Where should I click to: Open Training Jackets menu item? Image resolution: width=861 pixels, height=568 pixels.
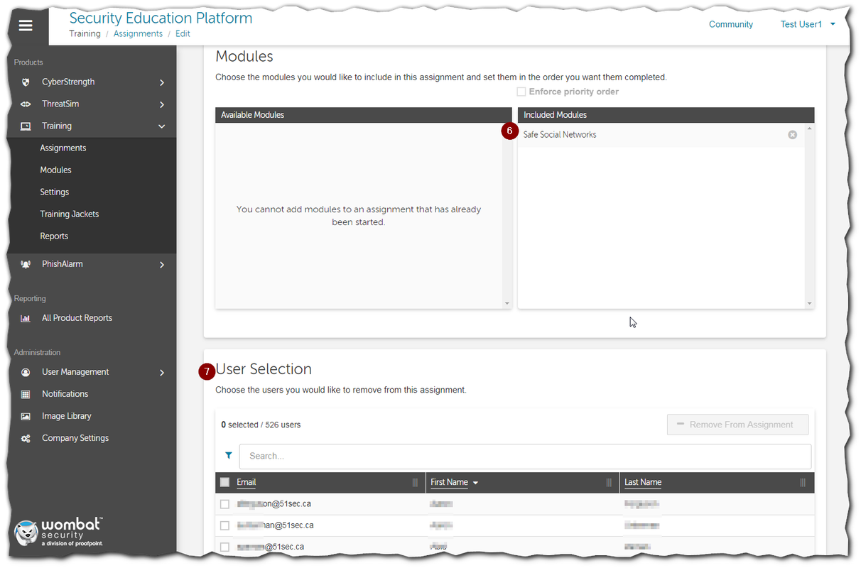70,214
